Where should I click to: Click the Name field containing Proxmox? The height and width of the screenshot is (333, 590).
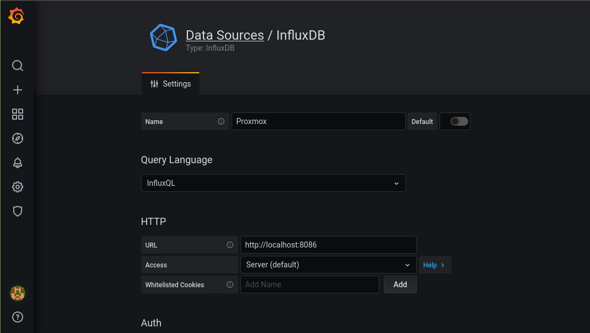318,121
